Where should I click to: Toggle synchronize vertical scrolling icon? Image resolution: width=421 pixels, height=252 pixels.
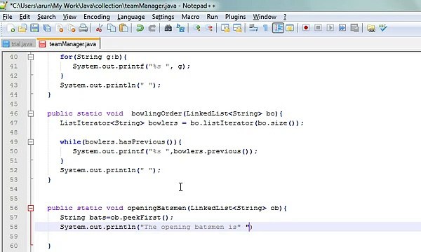tap(225, 28)
